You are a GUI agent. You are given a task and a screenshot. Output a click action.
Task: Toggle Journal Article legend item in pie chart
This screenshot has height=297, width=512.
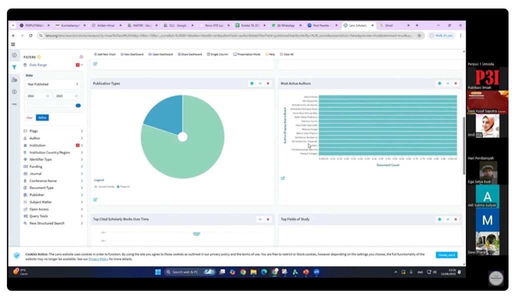tap(104, 186)
